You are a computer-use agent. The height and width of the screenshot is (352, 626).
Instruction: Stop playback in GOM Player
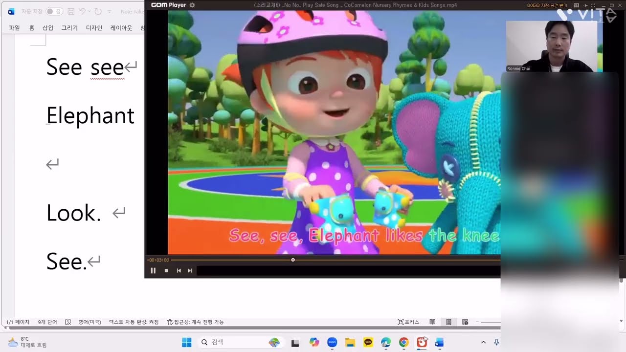(166, 270)
